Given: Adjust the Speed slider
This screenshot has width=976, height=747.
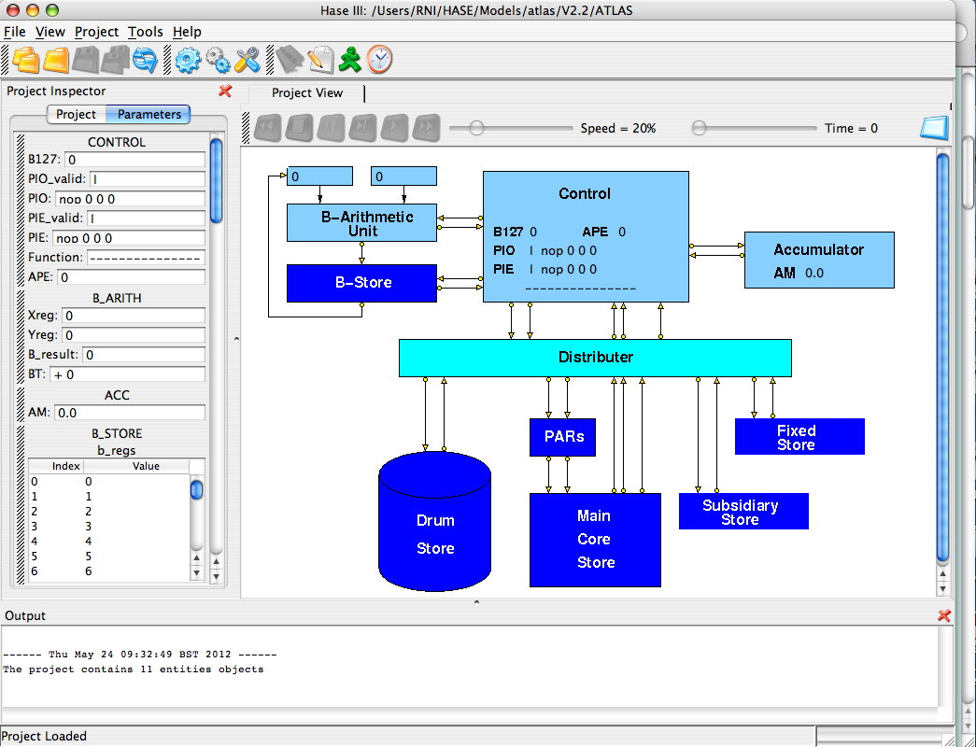Looking at the screenshot, I should pyautogui.click(x=476, y=127).
